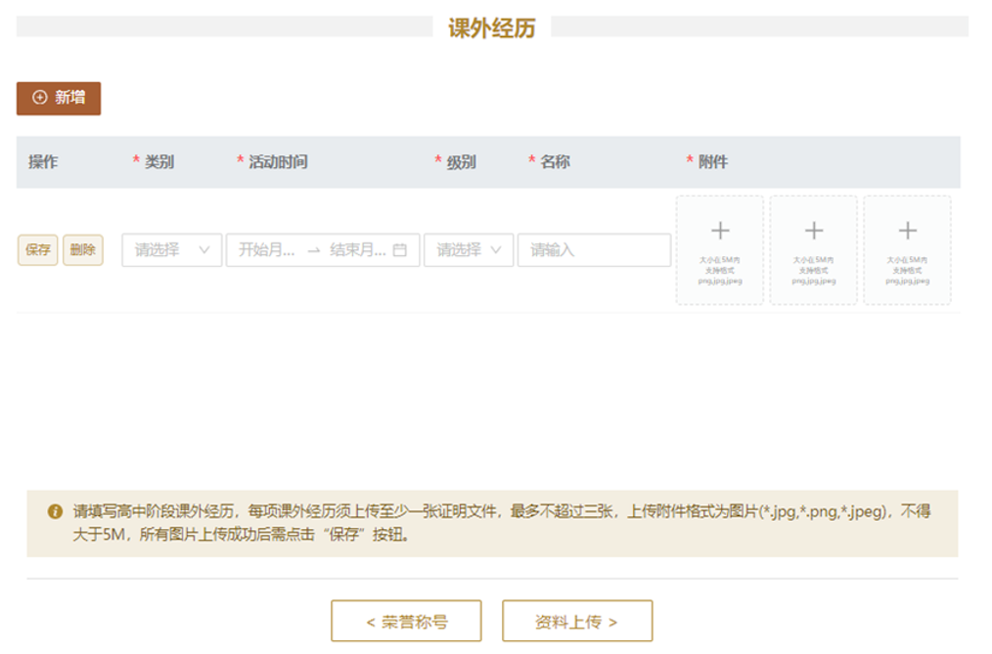Go back to the 荣誉称号 step
This screenshot has height=654, width=992.
point(406,622)
